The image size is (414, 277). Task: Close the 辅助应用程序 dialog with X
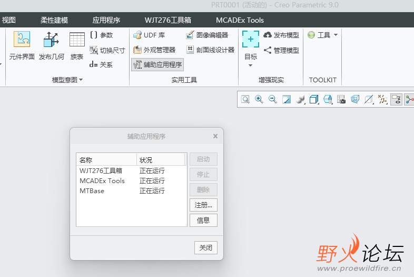point(215,136)
